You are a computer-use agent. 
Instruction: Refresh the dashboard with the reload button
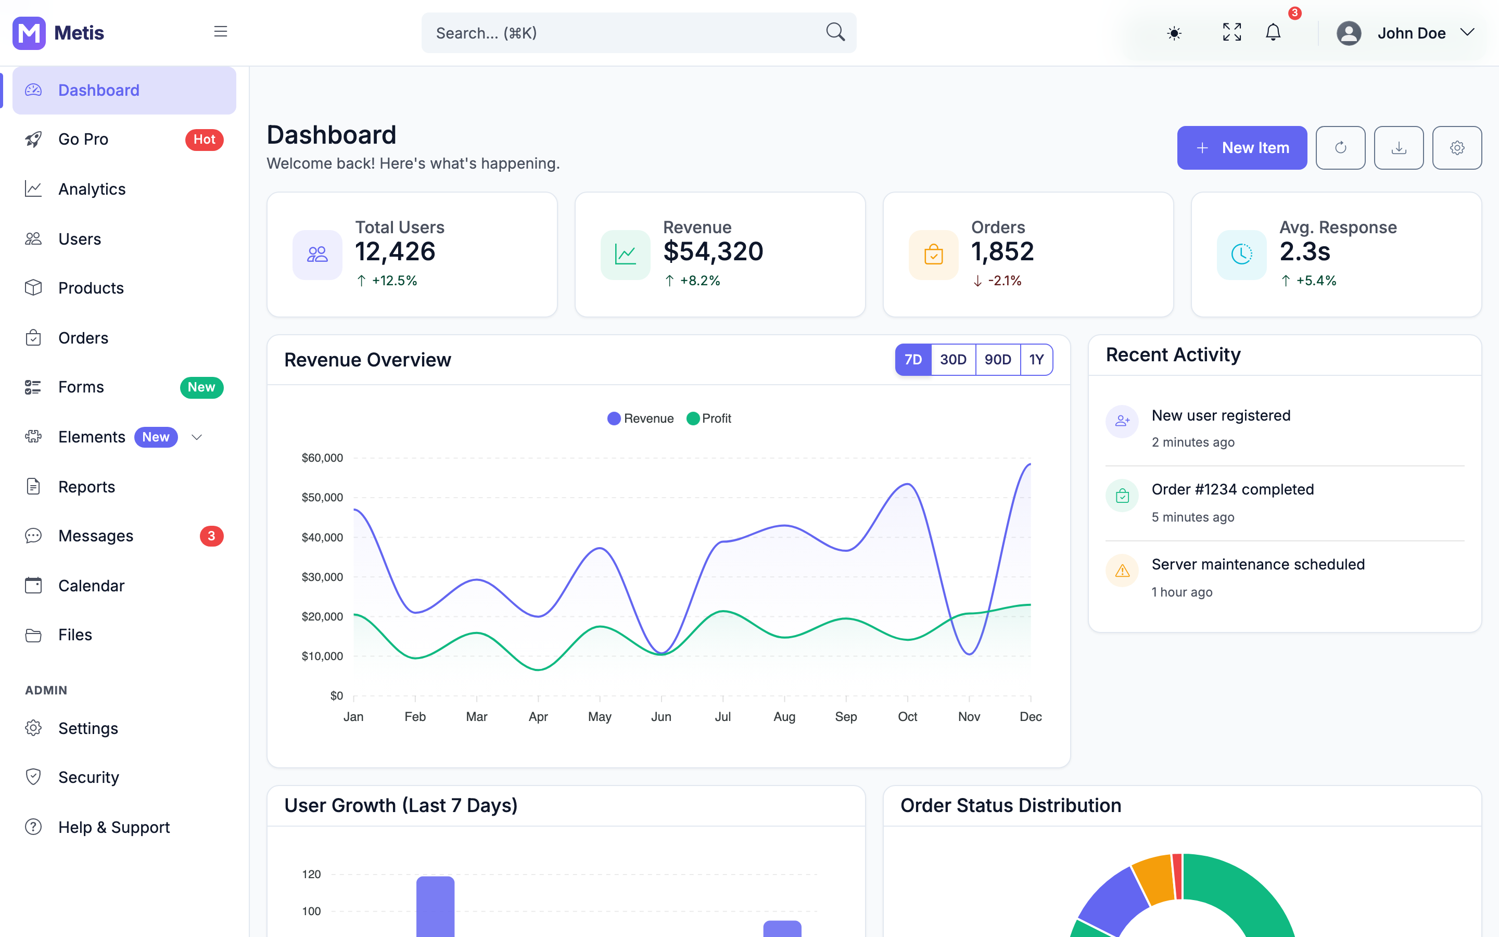1340,148
